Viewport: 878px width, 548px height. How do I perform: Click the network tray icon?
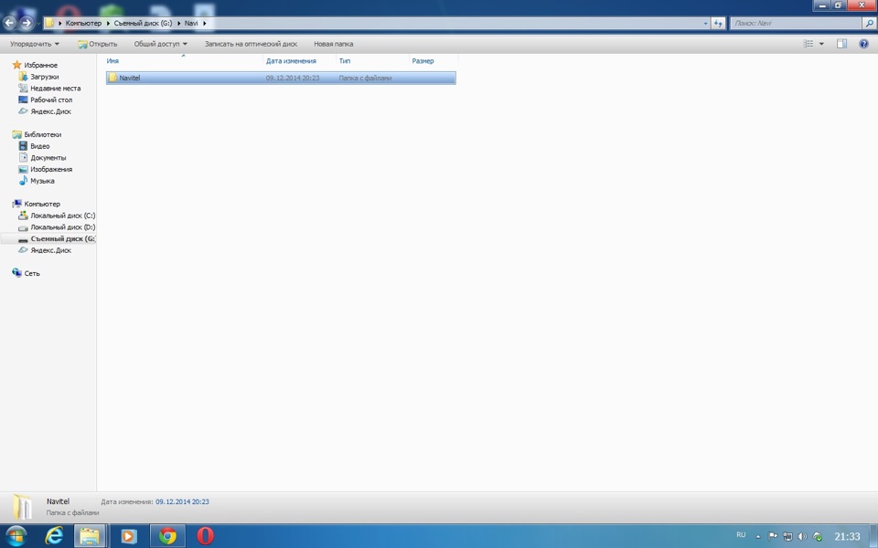pyautogui.click(x=787, y=536)
